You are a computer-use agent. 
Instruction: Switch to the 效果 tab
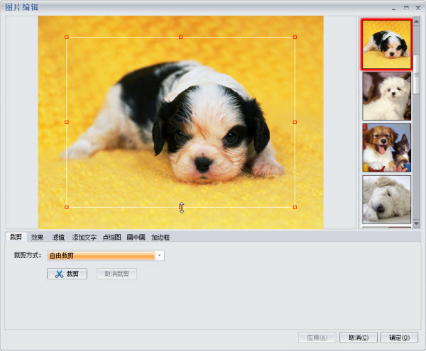coord(38,238)
